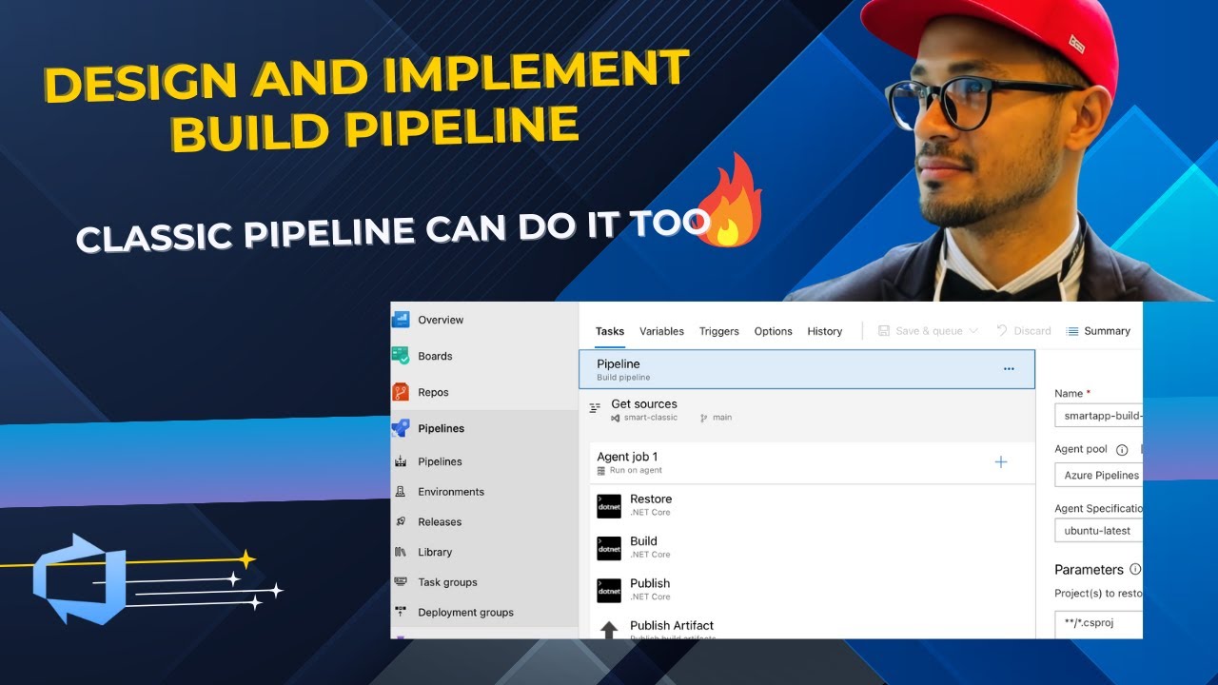
Task: Open the Azure Pipelines agent pool dropdown
Action: tap(1098, 475)
